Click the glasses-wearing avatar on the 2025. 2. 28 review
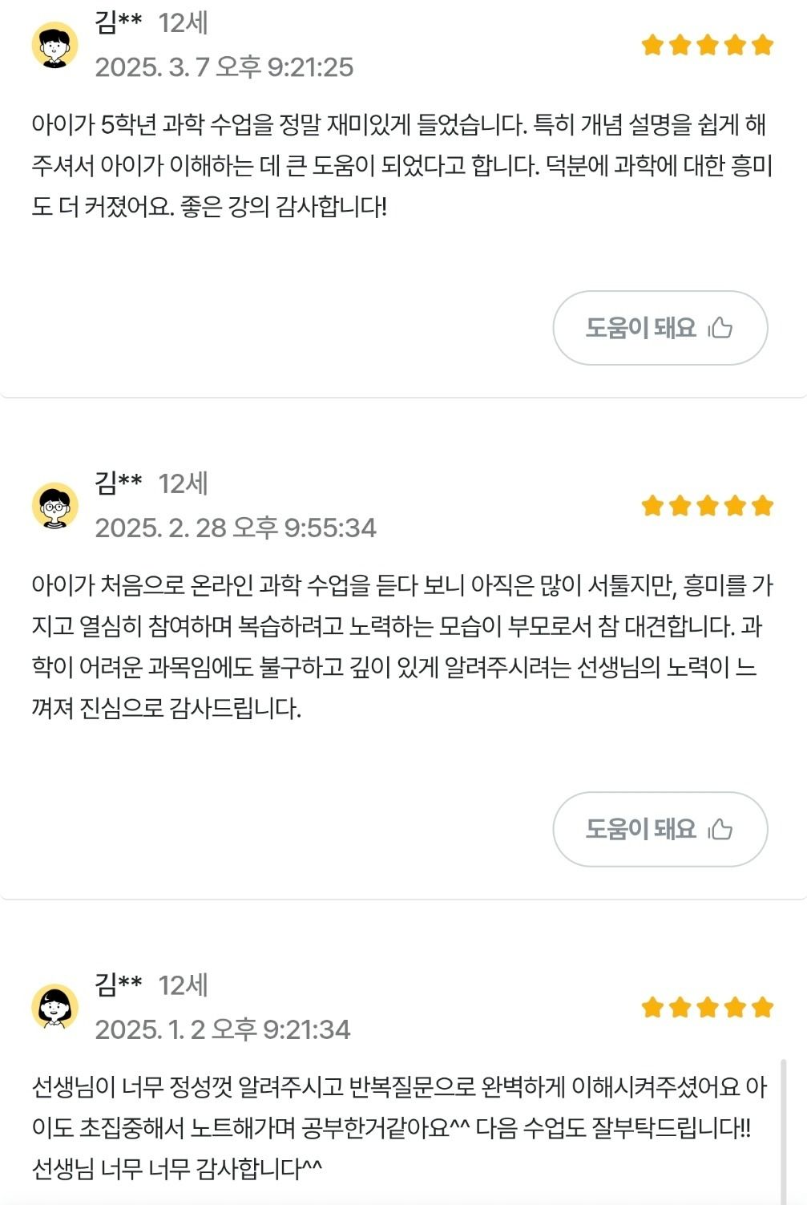 click(54, 506)
